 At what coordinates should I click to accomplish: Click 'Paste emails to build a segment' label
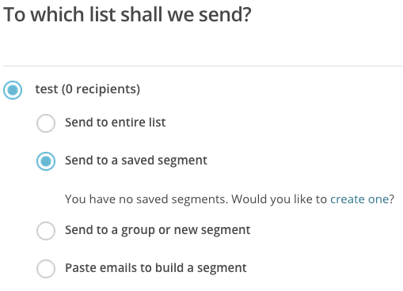156,268
